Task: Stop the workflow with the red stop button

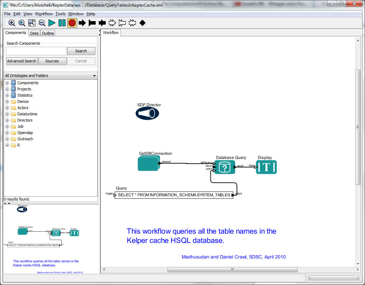Action: (72, 23)
